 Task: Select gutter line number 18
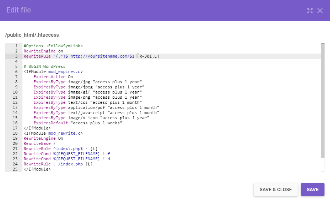(16, 133)
